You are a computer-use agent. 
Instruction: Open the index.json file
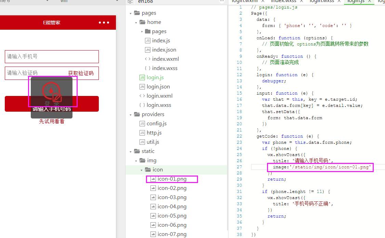(x=164, y=50)
